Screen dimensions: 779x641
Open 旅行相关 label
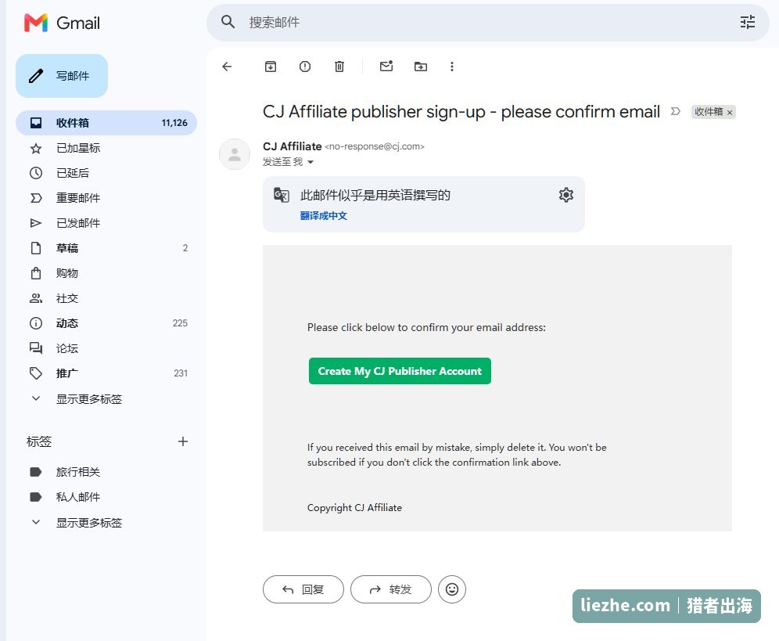(x=106, y=472)
